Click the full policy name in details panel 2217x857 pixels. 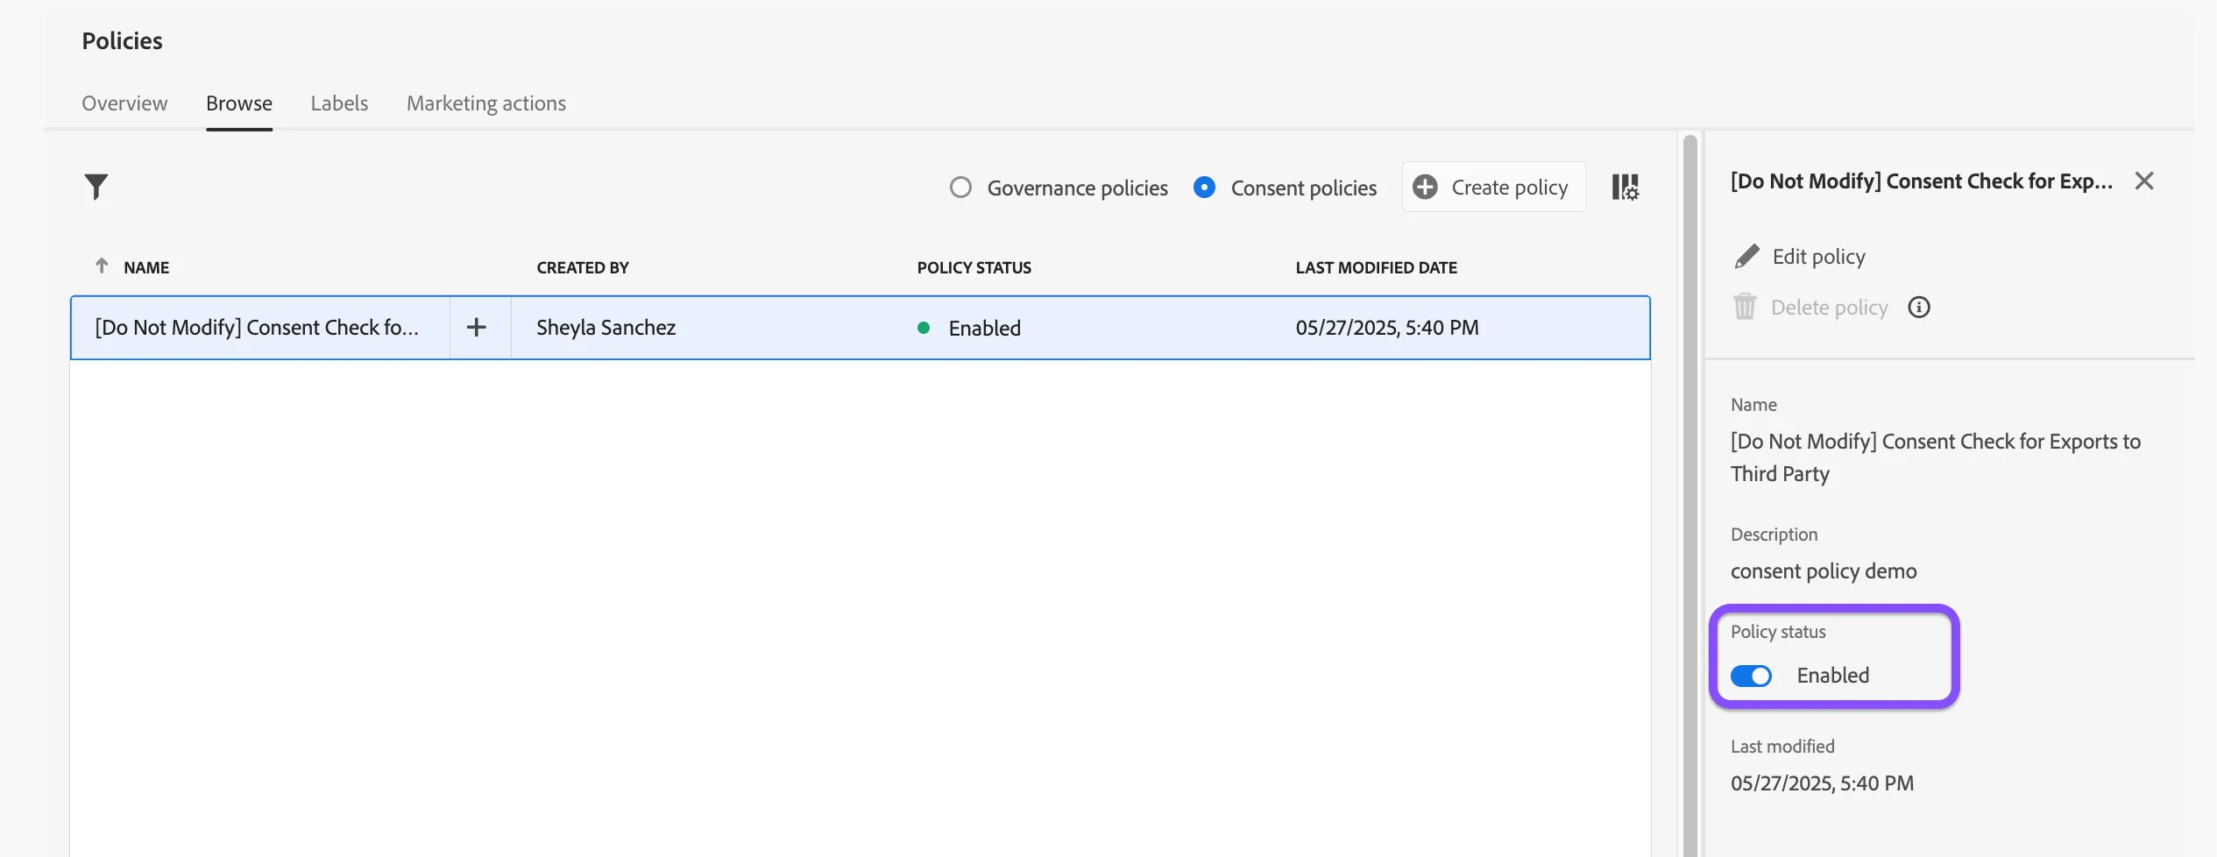point(1936,457)
